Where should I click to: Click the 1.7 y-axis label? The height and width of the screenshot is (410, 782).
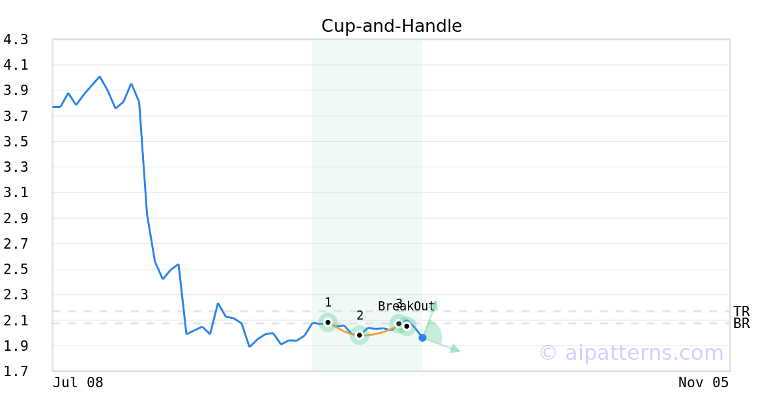(16, 372)
